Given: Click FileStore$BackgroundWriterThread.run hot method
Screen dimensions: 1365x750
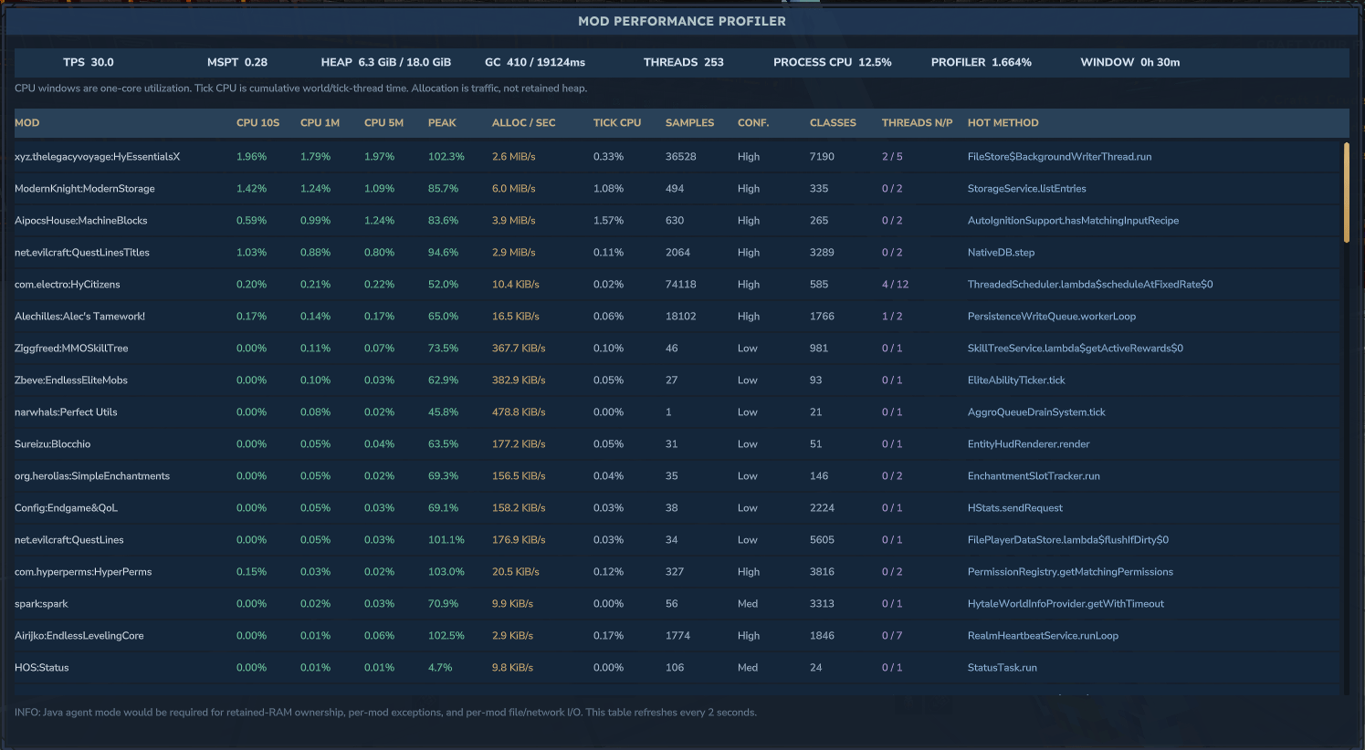Looking at the screenshot, I should coord(1059,157).
